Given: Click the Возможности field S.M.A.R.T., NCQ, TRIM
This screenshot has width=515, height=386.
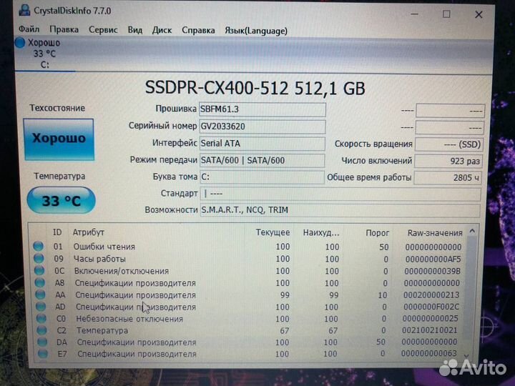Looking at the screenshot, I should [340, 210].
